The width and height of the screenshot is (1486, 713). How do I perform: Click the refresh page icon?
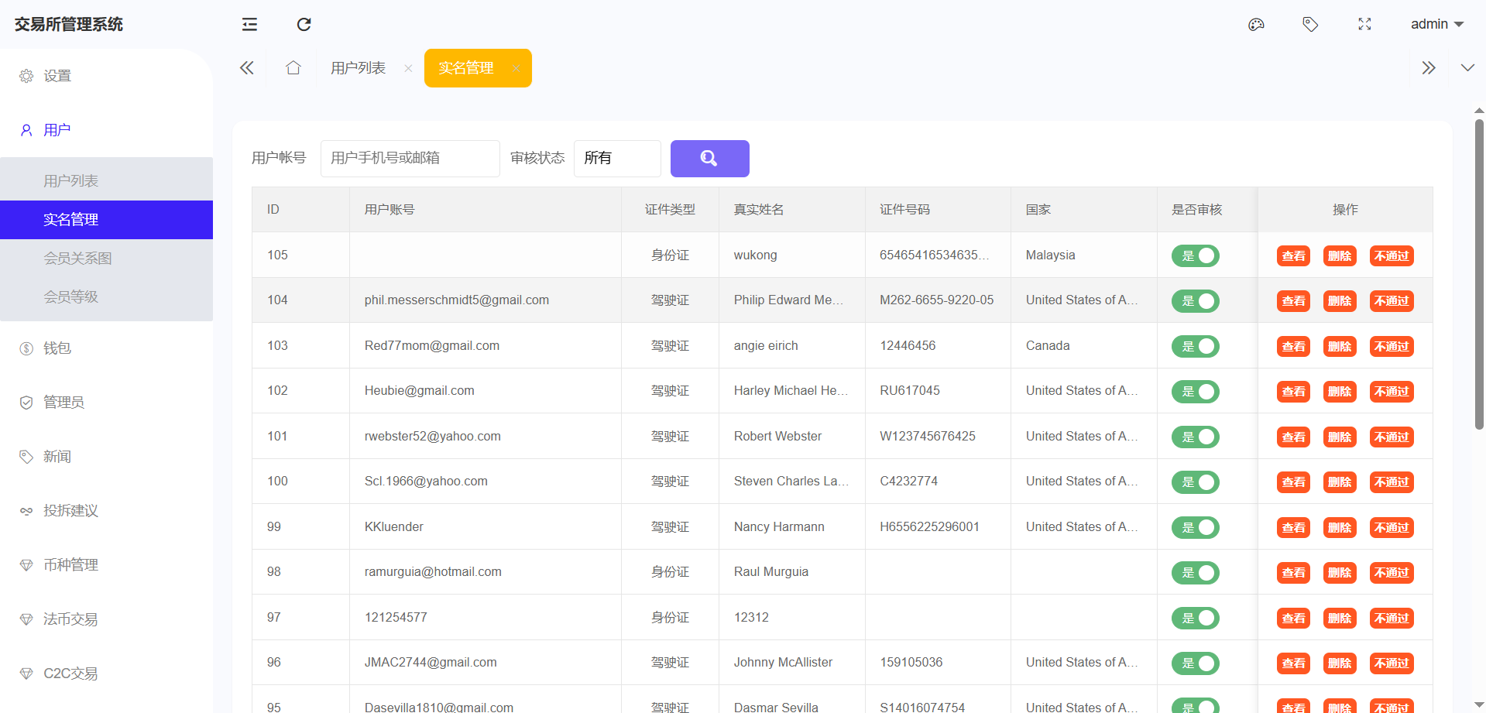pos(304,25)
